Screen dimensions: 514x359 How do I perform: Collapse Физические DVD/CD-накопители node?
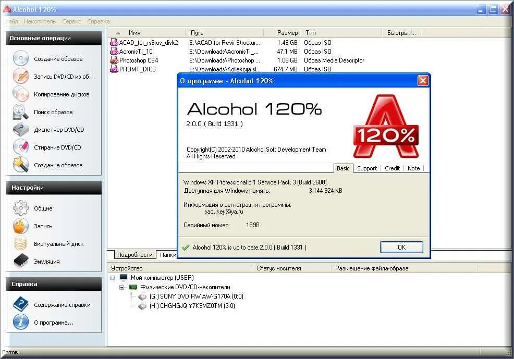click(122, 287)
